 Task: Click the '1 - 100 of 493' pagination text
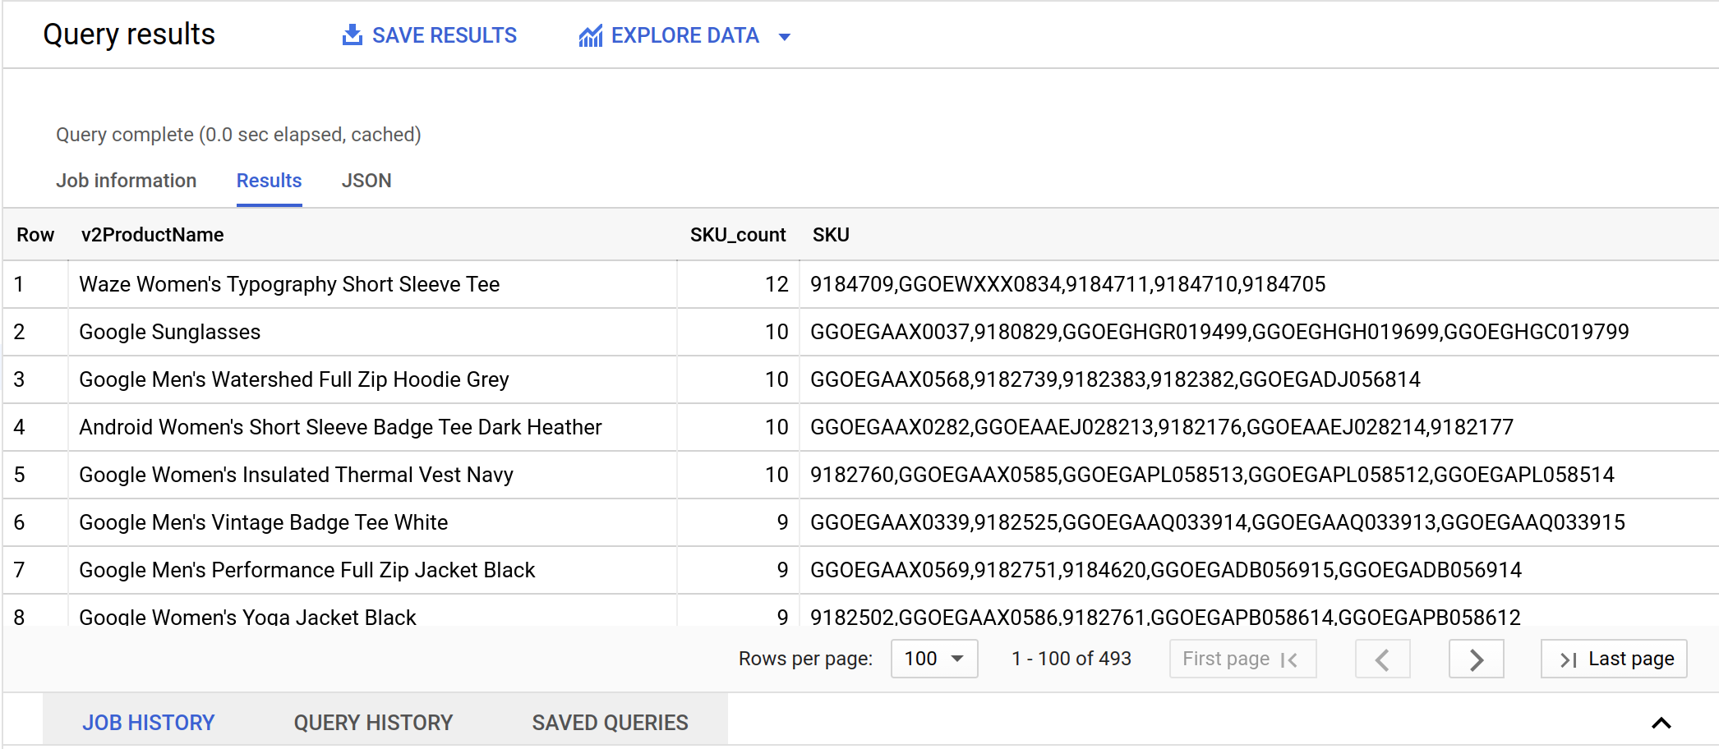(x=1071, y=659)
